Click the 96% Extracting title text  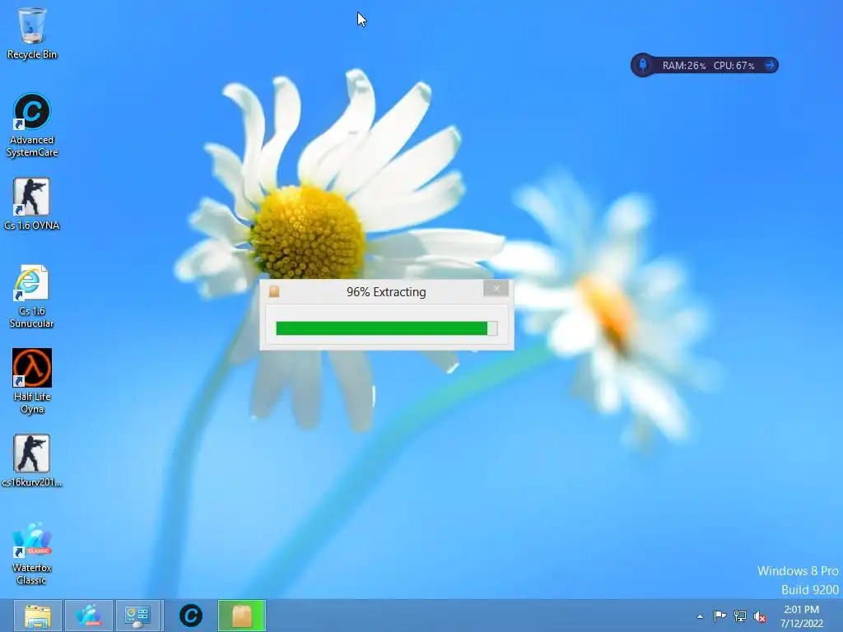[386, 292]
